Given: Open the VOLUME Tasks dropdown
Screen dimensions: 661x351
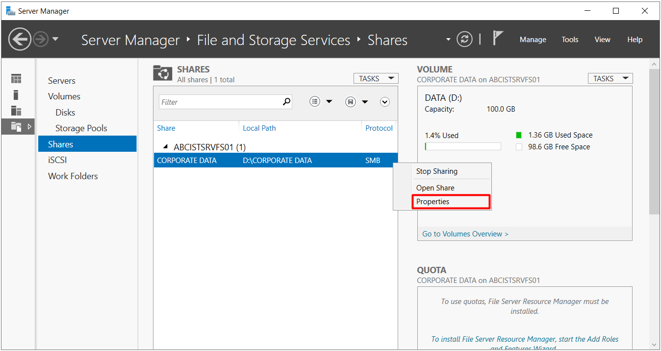Looking at the screenshot, I should (610, 78).
